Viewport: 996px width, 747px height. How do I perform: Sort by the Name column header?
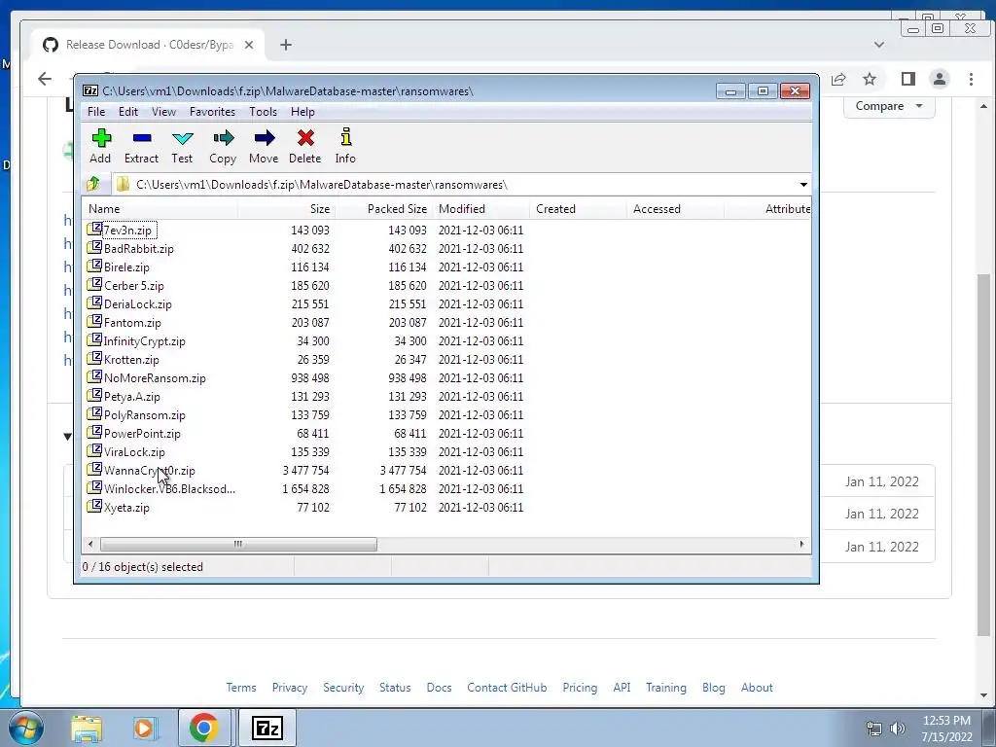click(x=160, y=209)
